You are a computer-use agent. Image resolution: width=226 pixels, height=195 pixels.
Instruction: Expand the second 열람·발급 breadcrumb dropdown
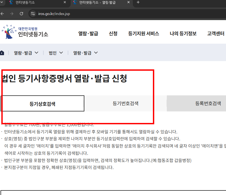[84, 52]
